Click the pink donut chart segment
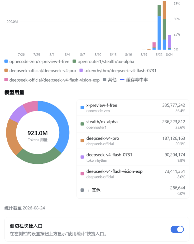This screenshot has width=194, height=244. (x=31, y=107)
